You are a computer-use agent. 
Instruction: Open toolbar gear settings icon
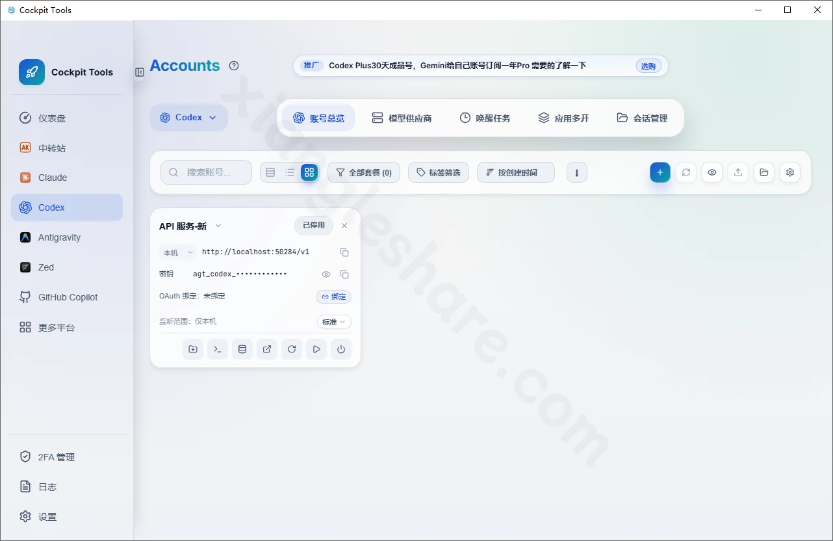point(790,172)
